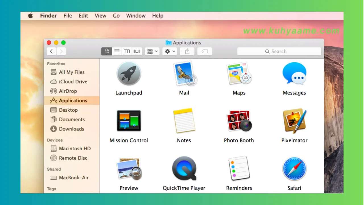Select the Maps app icon
The height and width of the screenshot is (205, 364).
(239, 73)
